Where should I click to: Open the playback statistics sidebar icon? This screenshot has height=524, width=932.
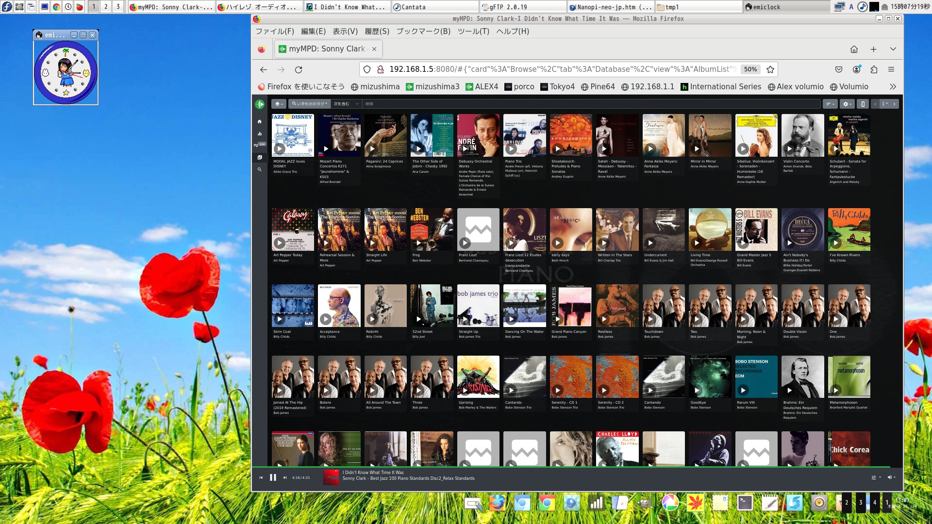pos(259,133)
